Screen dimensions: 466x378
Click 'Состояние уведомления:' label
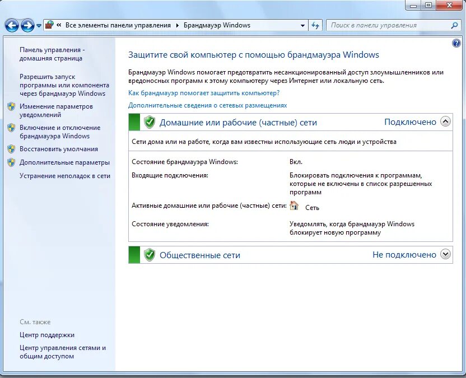pyautogui.click(x=170, y=224)
